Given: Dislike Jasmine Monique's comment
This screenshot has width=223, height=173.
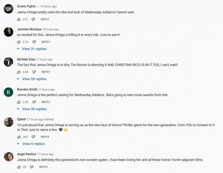Looking at the screenshot, I should 34,42.
